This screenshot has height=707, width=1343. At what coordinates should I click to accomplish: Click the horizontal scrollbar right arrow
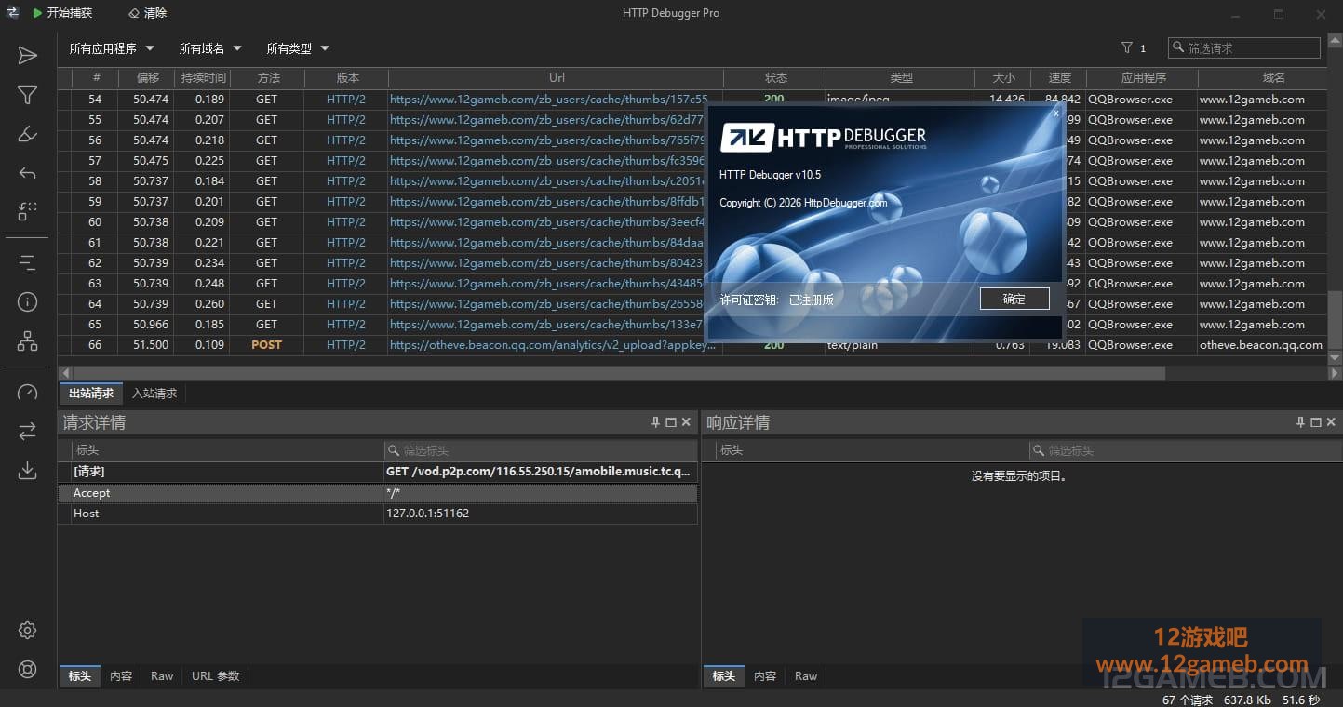(1336, 373)
